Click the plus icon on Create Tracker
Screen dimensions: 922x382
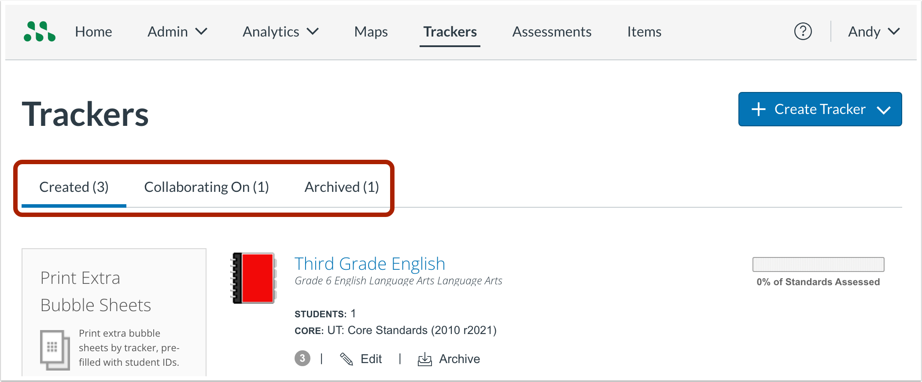758,109
